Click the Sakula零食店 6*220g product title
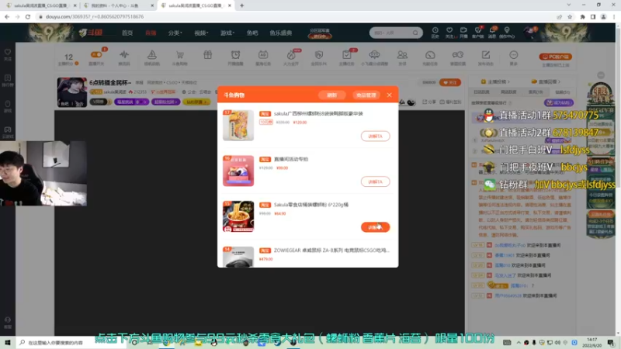 click(x=311, y=205)
